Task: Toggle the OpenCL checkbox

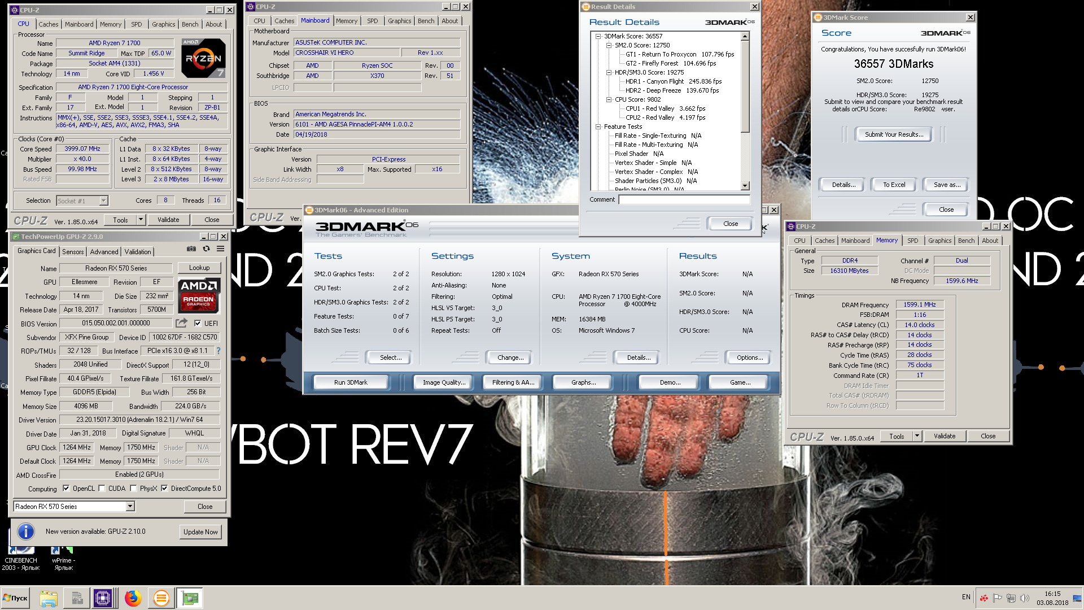Action: pos(66,488)
